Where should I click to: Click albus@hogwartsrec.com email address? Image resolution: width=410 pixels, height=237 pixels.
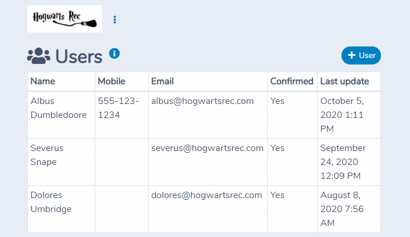pos(202,101)
